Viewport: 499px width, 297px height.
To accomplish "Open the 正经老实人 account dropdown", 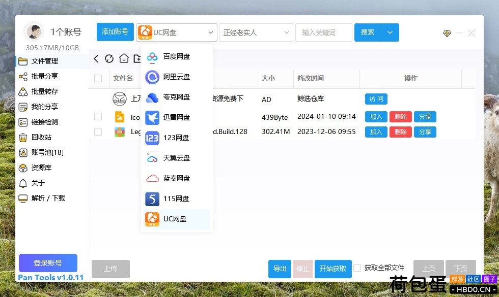I will [x=256, y=32].
